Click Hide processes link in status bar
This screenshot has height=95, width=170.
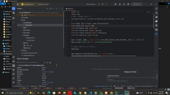[x=101, y=86]
